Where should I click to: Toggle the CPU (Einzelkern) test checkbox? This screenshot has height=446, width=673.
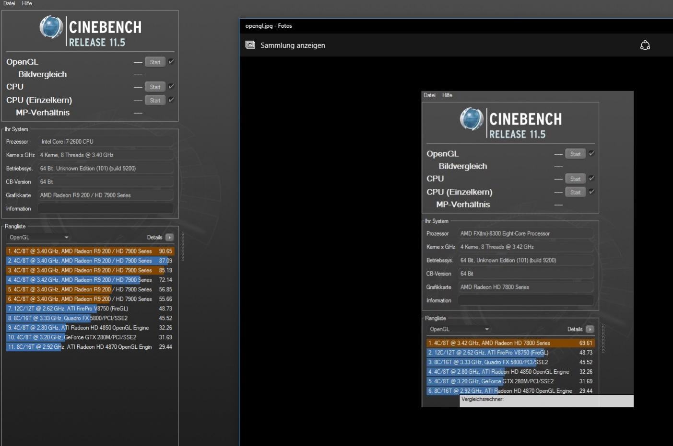pyautogui.click(x=171, y=100)
